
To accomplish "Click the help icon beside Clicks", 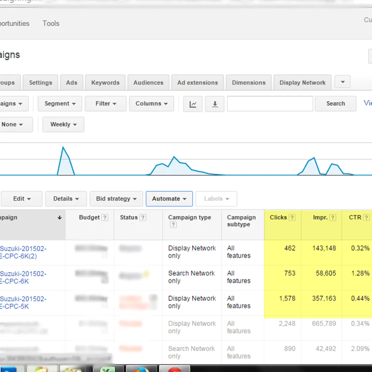I will click(x=292, y=218).
